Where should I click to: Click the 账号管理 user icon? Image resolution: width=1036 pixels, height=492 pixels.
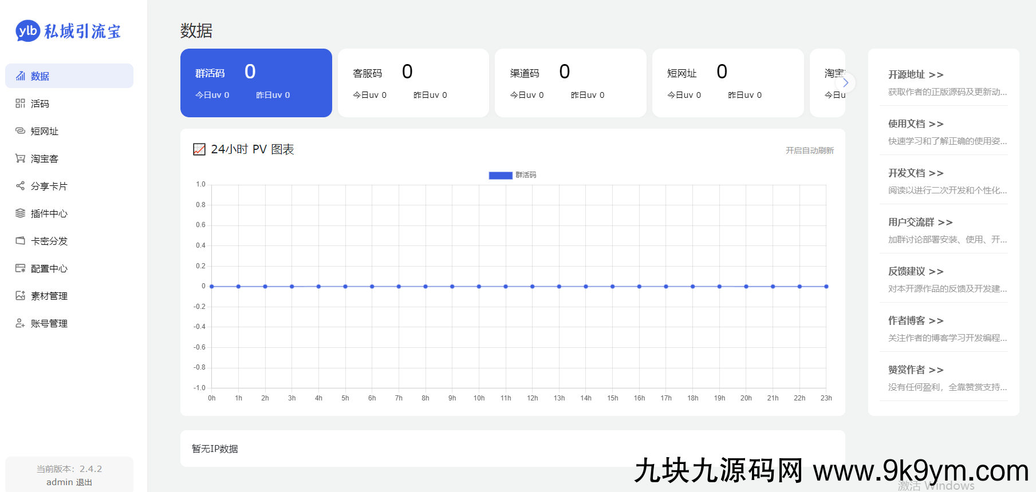pos(20,323)
